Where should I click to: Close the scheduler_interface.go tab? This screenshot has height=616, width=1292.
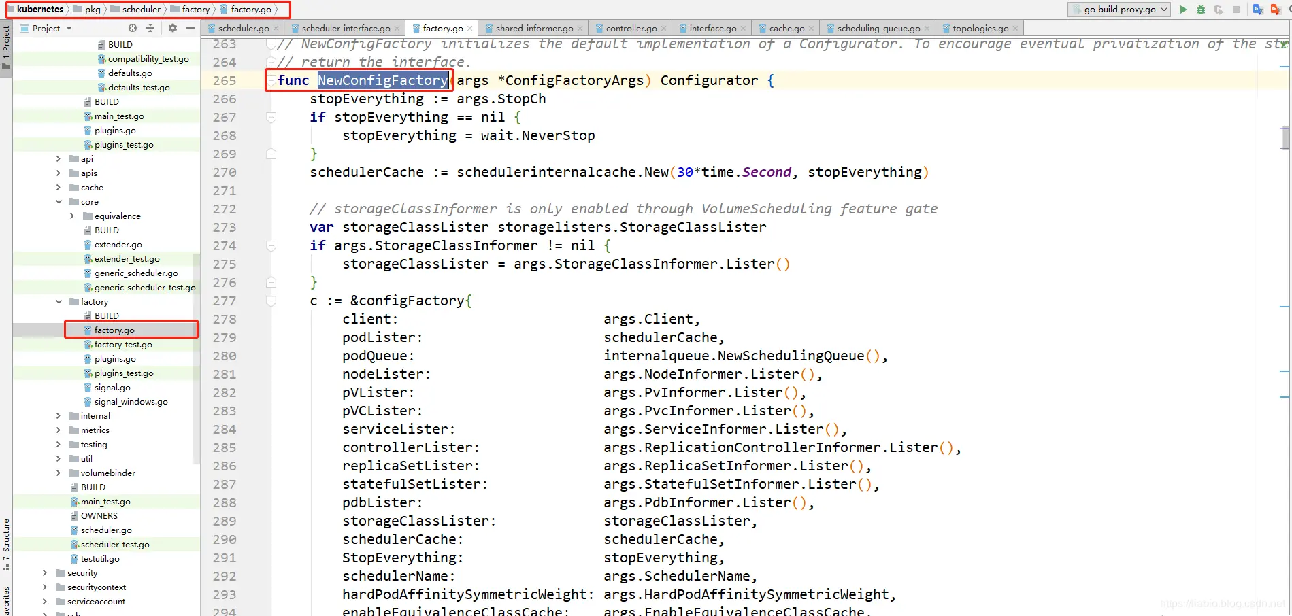(x=397, y=29)
